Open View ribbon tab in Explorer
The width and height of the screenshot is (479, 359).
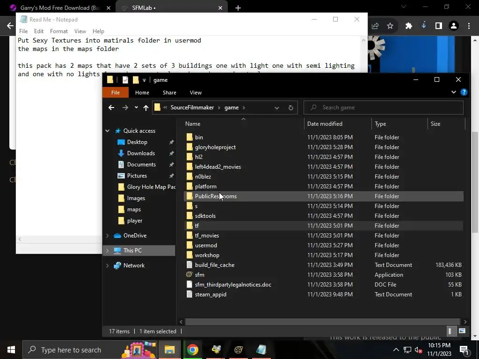[x=196, y=93]
